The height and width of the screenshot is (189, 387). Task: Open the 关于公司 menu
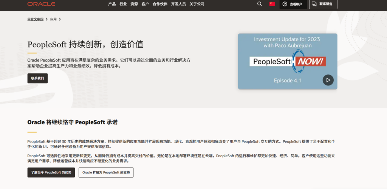click(x=197, y=4)
